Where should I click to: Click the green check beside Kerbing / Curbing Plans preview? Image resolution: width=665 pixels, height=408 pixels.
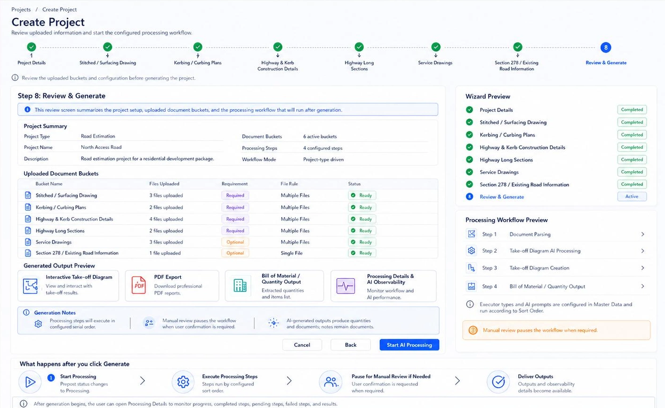[x=469, y=135]
